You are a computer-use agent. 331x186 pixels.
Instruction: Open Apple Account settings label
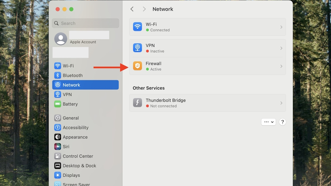[x=83, y=42]
